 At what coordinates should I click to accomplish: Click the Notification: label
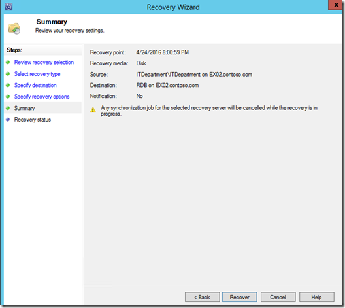click(x=103, y=96)
